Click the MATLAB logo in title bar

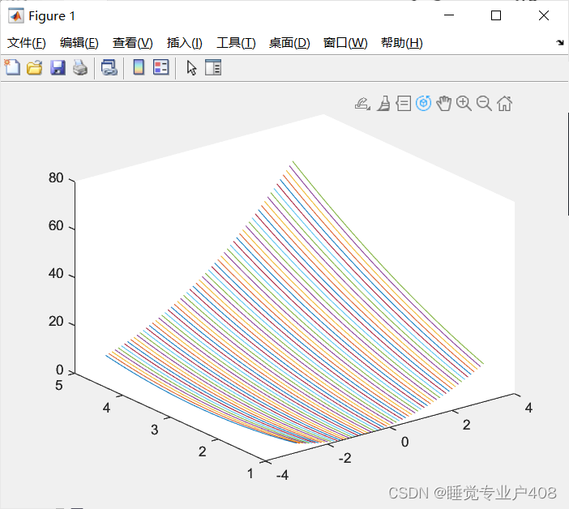point(16,16)
